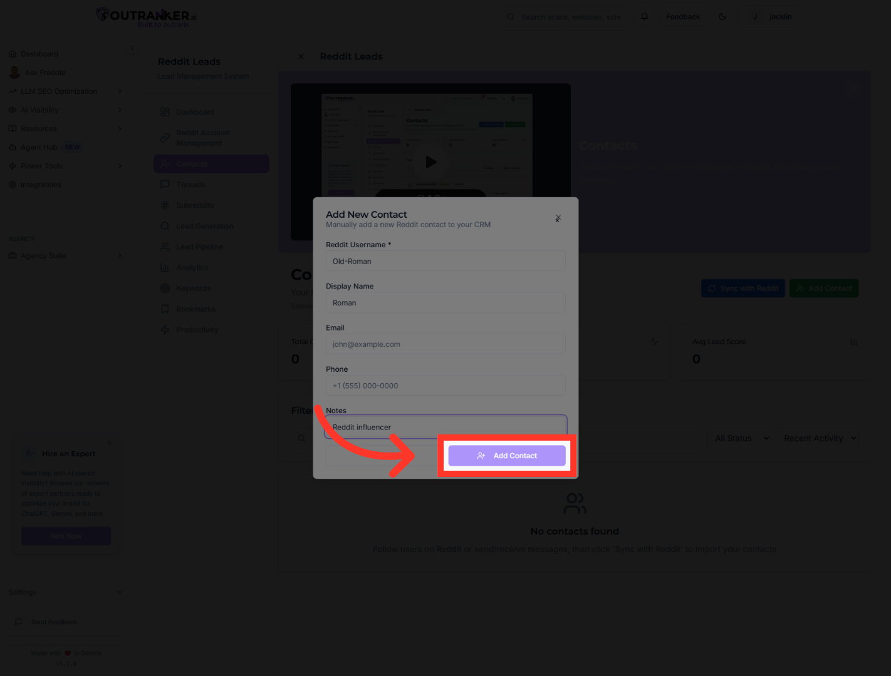
Task: Dismiss the Contacts video banner
Action: pyautogui.click(x=853, y=90)
